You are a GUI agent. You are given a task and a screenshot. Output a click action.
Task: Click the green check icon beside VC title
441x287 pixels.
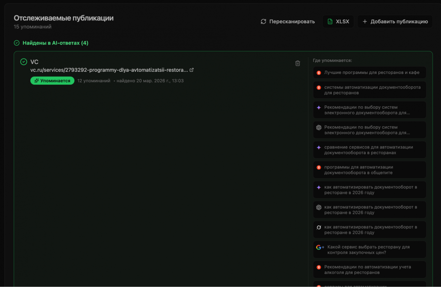pos(24,62)
